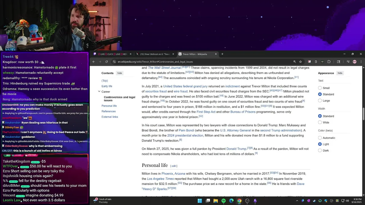Edit the Personal life section
This screenshot has height=205, width=365.
coord(174,166)
